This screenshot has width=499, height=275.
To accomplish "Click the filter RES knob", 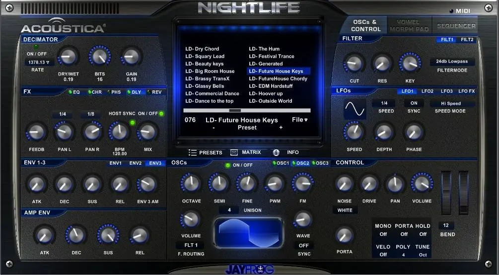I will (x=382, y=64).
